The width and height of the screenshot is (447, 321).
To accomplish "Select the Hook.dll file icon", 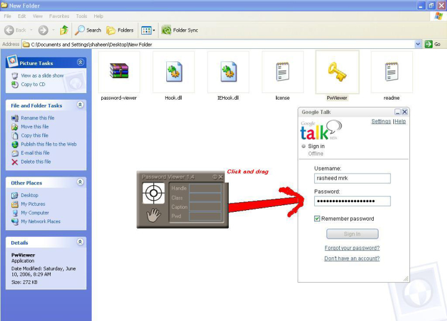I will (x=174, y=72).
